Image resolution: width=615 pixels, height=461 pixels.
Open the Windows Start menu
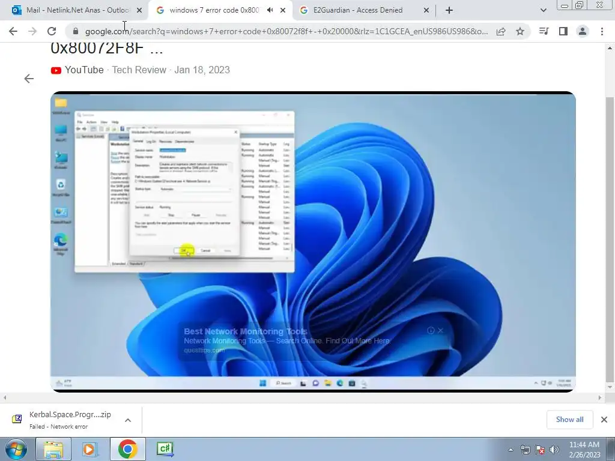[x=16, y=449]
